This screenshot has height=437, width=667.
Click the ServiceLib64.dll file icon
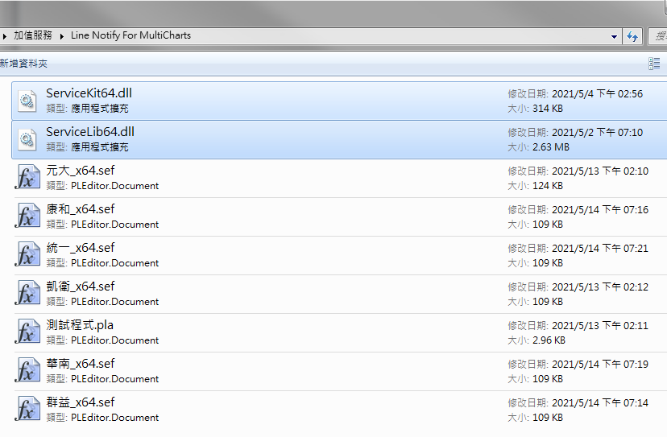click(27, 139)
